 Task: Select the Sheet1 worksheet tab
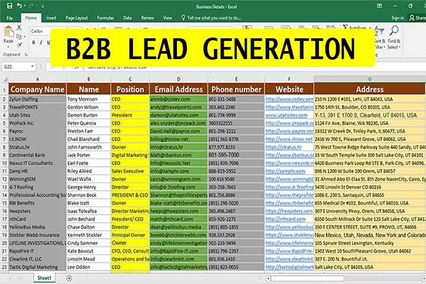click(x=45, y=278)
